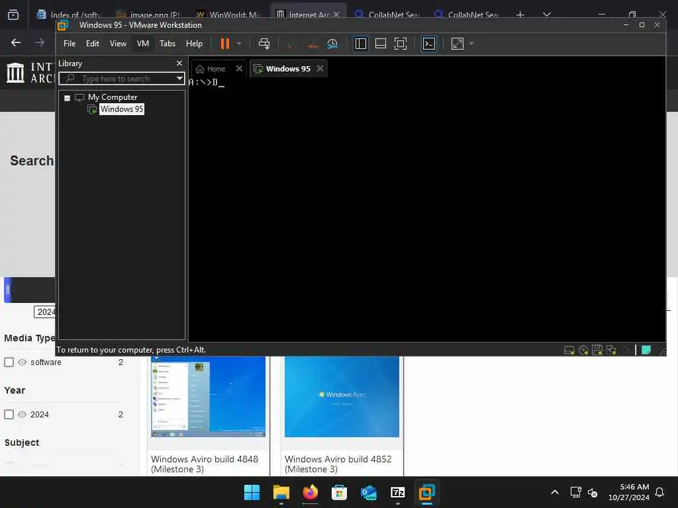The height and width of the screenshot is (508, 678).
Task: Open the Tabs menu
Action: [x=168, y=44]
